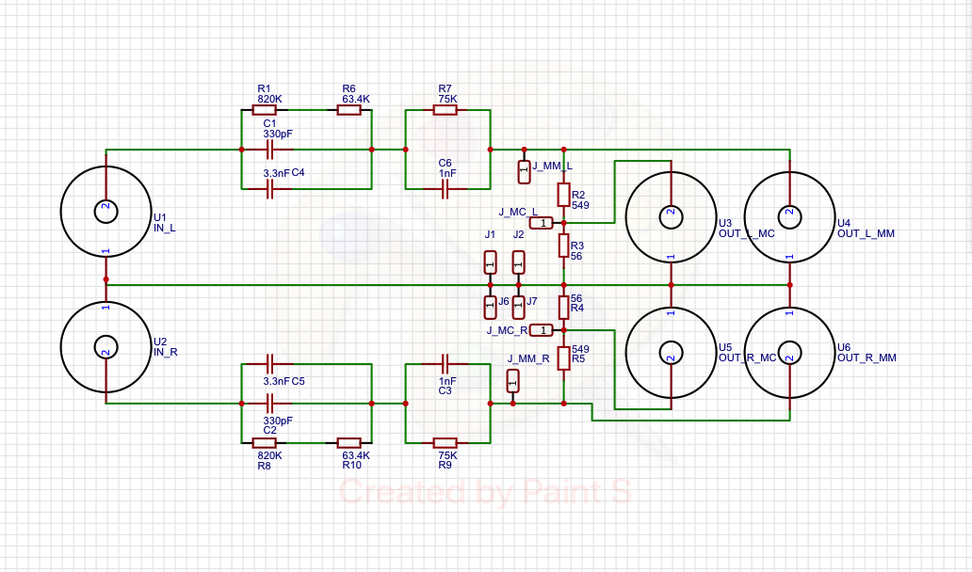The height and width of the screenshot is (572, 972).
Task: Select the R8 820K resistor
Action: tap(265, 443)
